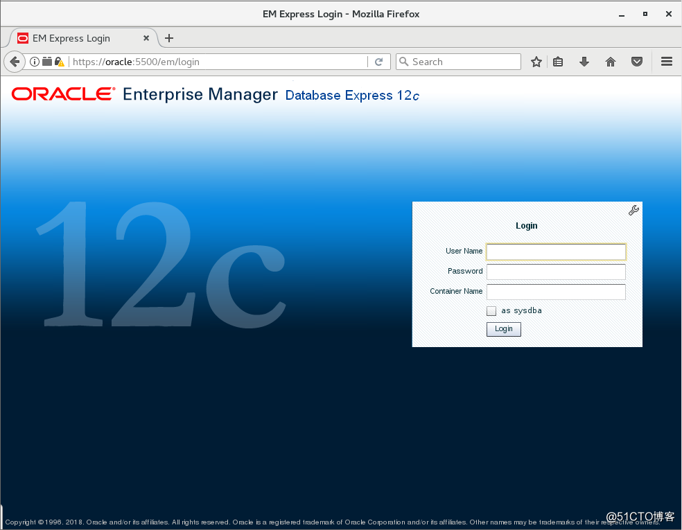The height and width of the screenshot is (530, 682).
Task: Open a new tab with plus button
Action: tap(169, 38)
